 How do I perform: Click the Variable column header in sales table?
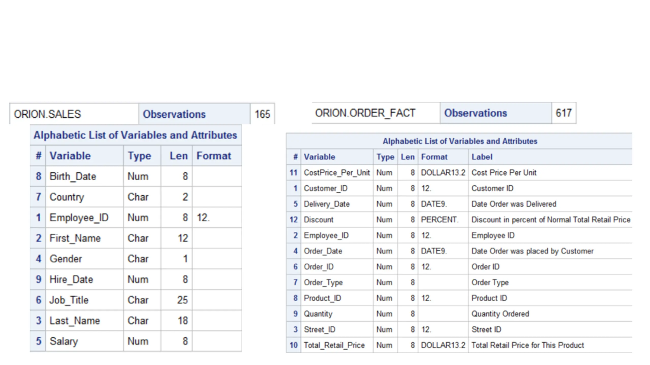coord(85,156)
